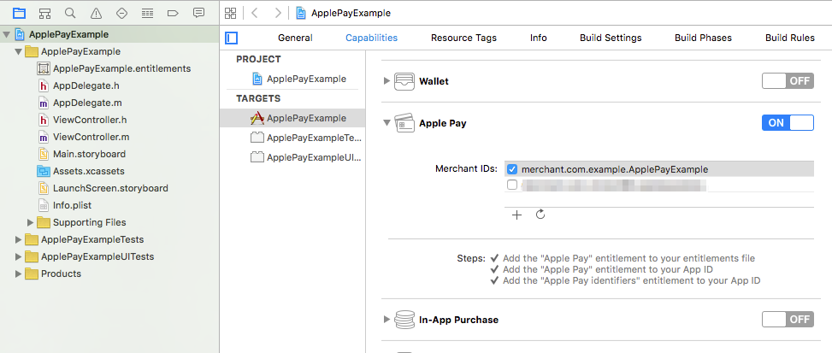
Task: Collapse the root ApplePayExample project
Action: [6, 35]
